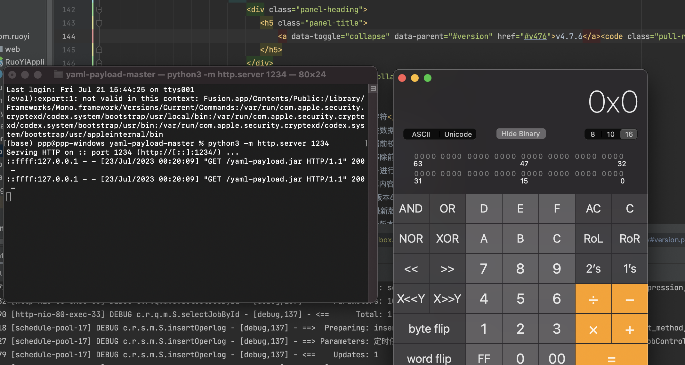Select RuoYiAppli item in project tree
Viewport: 685px width, 365px height.
[x=25, y=62]
